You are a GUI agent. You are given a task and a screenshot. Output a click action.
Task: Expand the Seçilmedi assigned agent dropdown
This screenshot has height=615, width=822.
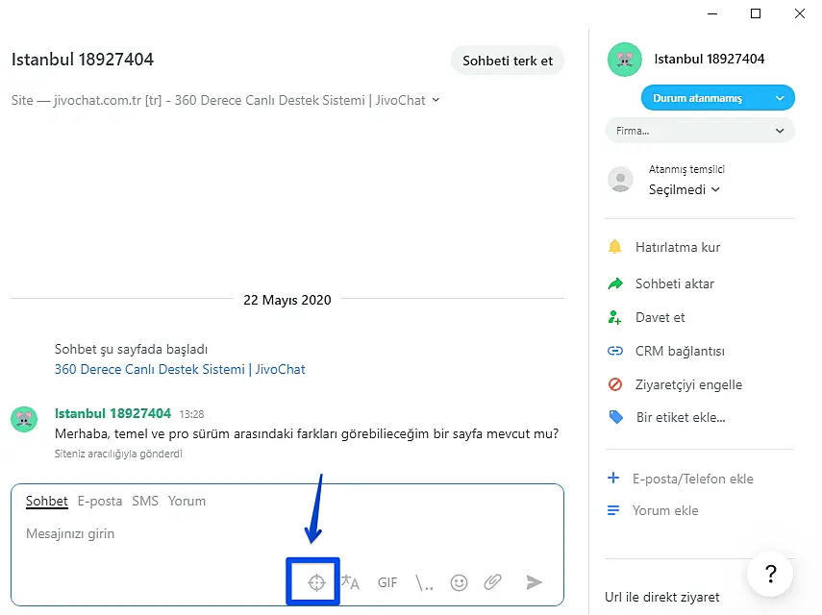(x=684, y=189)
